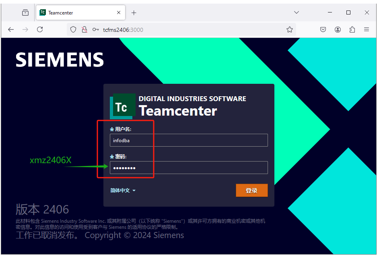Click the 用户名 label

coord(123,129)
